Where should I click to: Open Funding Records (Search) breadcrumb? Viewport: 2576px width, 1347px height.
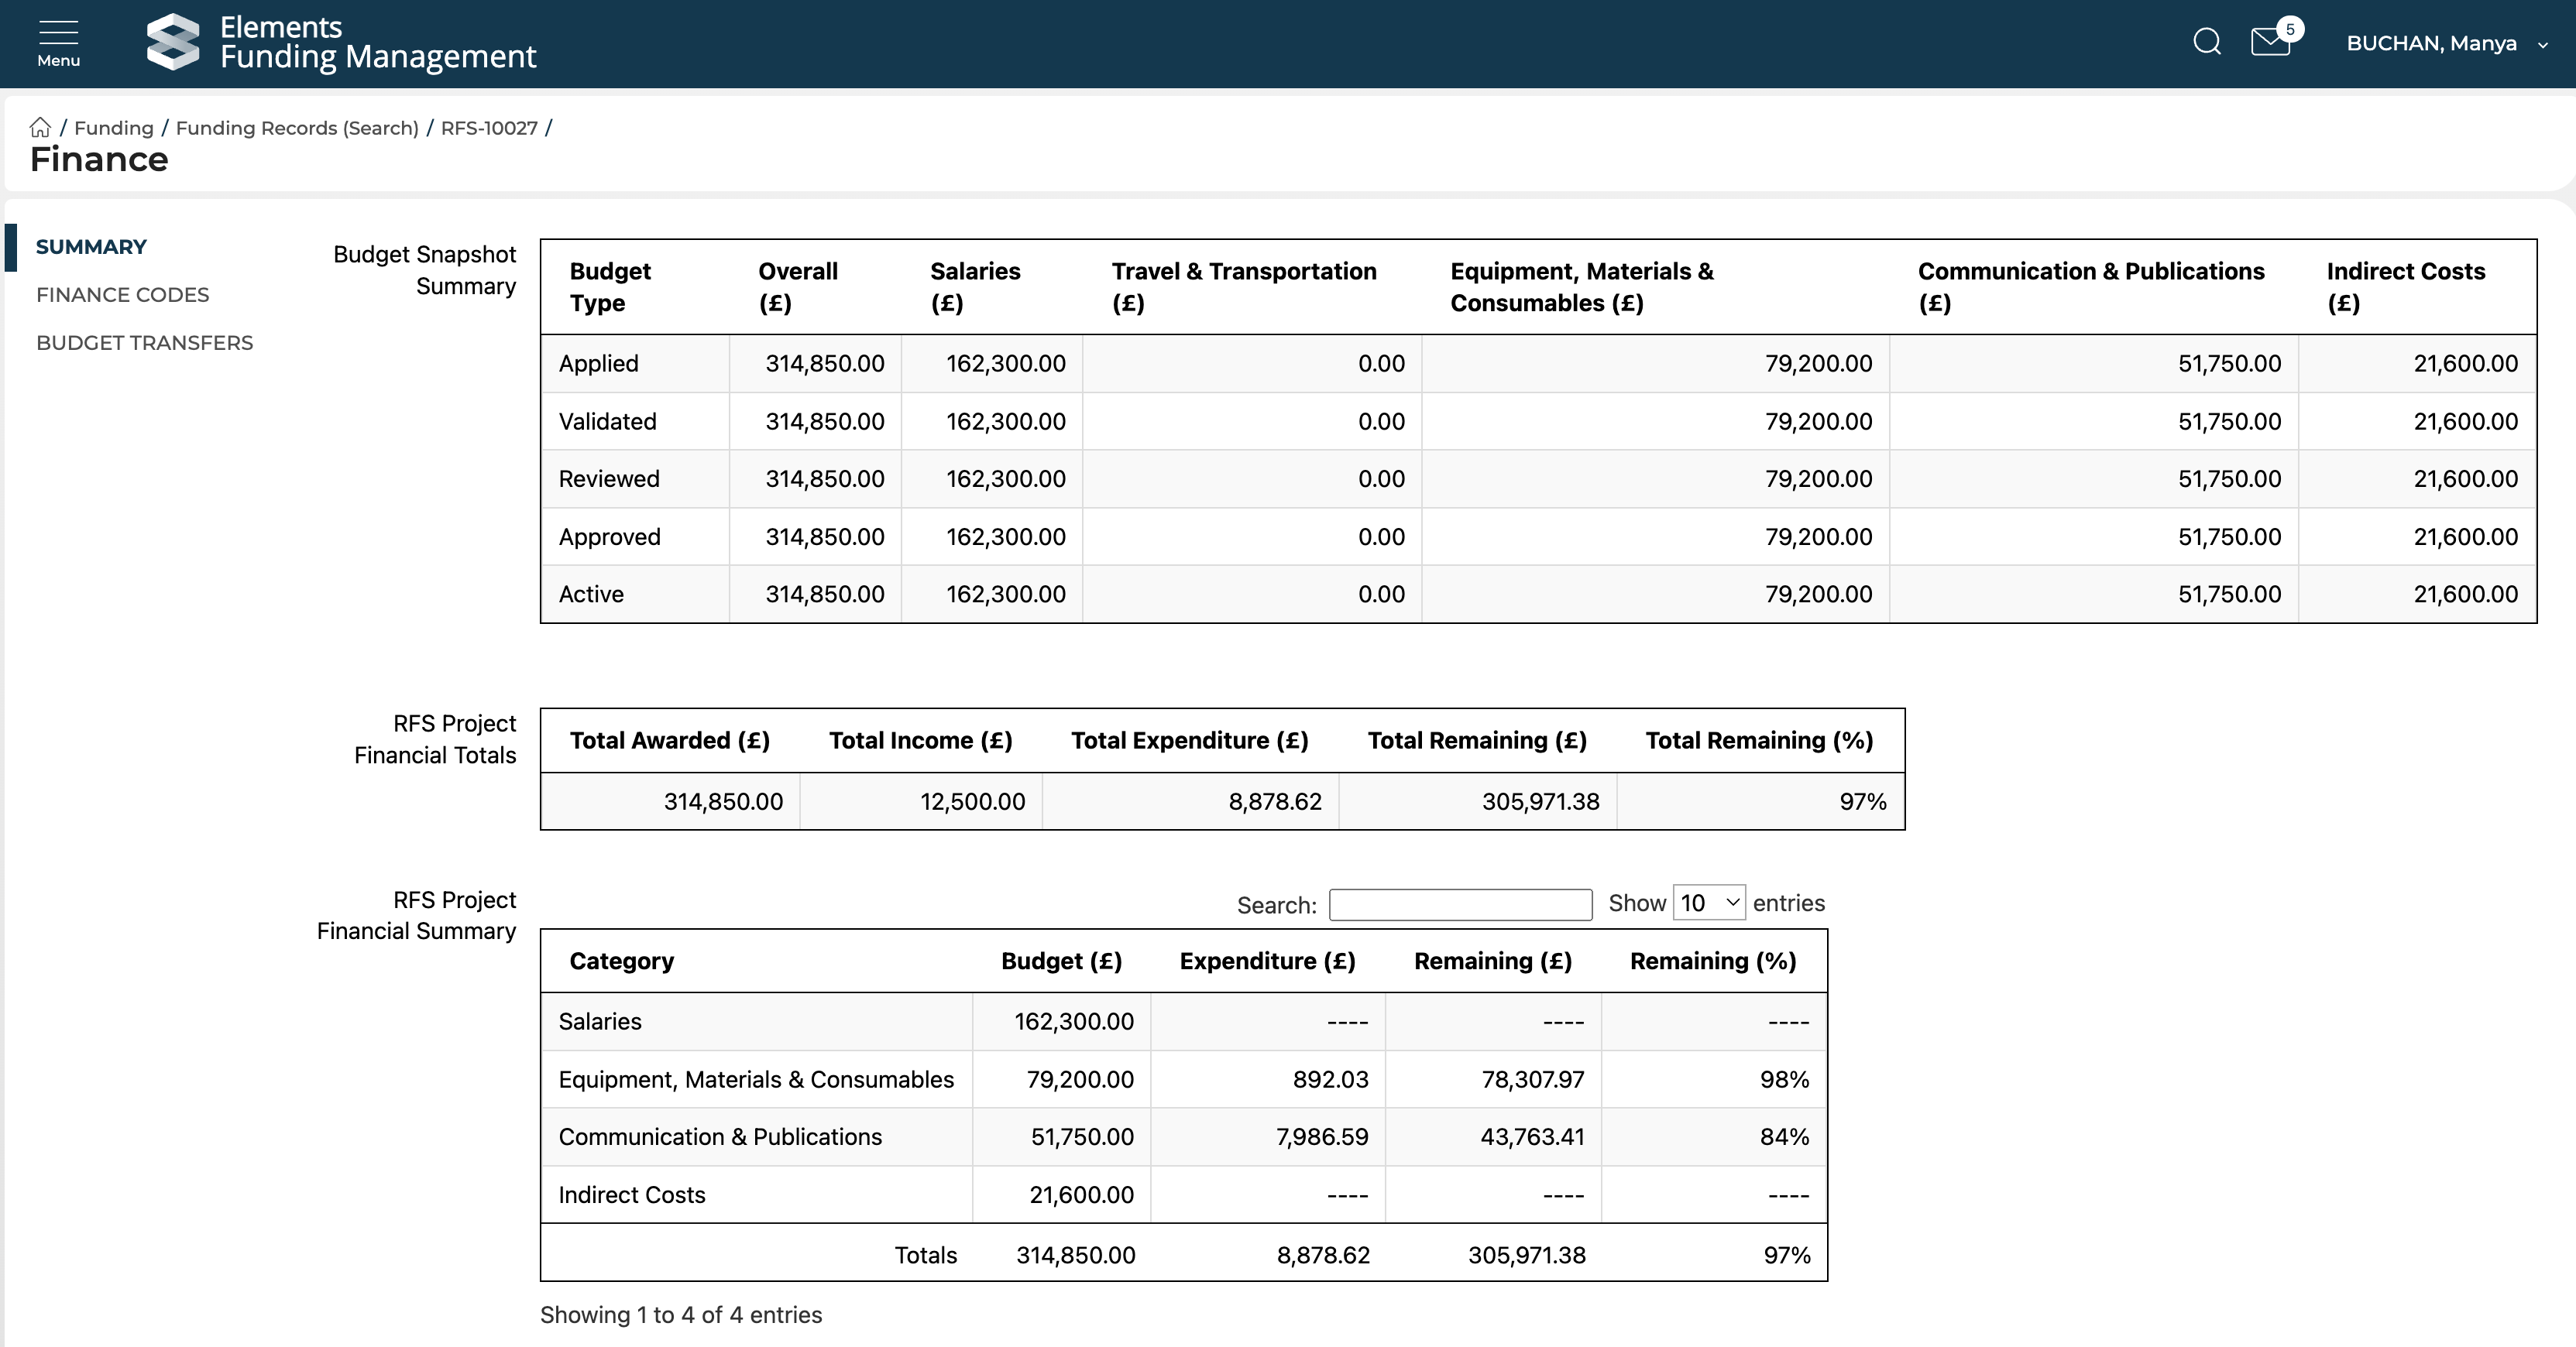(x=297, y=128)
